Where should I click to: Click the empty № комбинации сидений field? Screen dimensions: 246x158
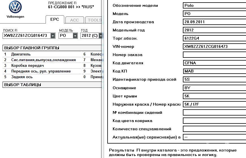tap(215, 112)
